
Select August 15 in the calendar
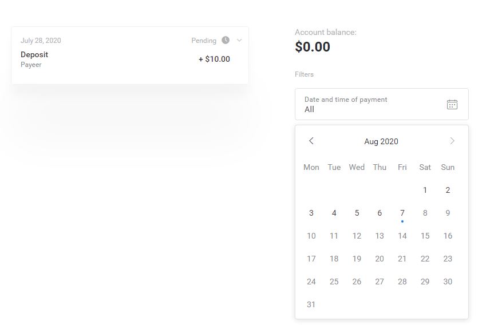click(425, 236)
